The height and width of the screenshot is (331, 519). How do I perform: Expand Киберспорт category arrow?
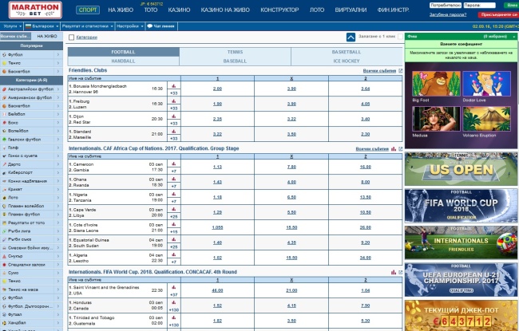tap(58, 172)
